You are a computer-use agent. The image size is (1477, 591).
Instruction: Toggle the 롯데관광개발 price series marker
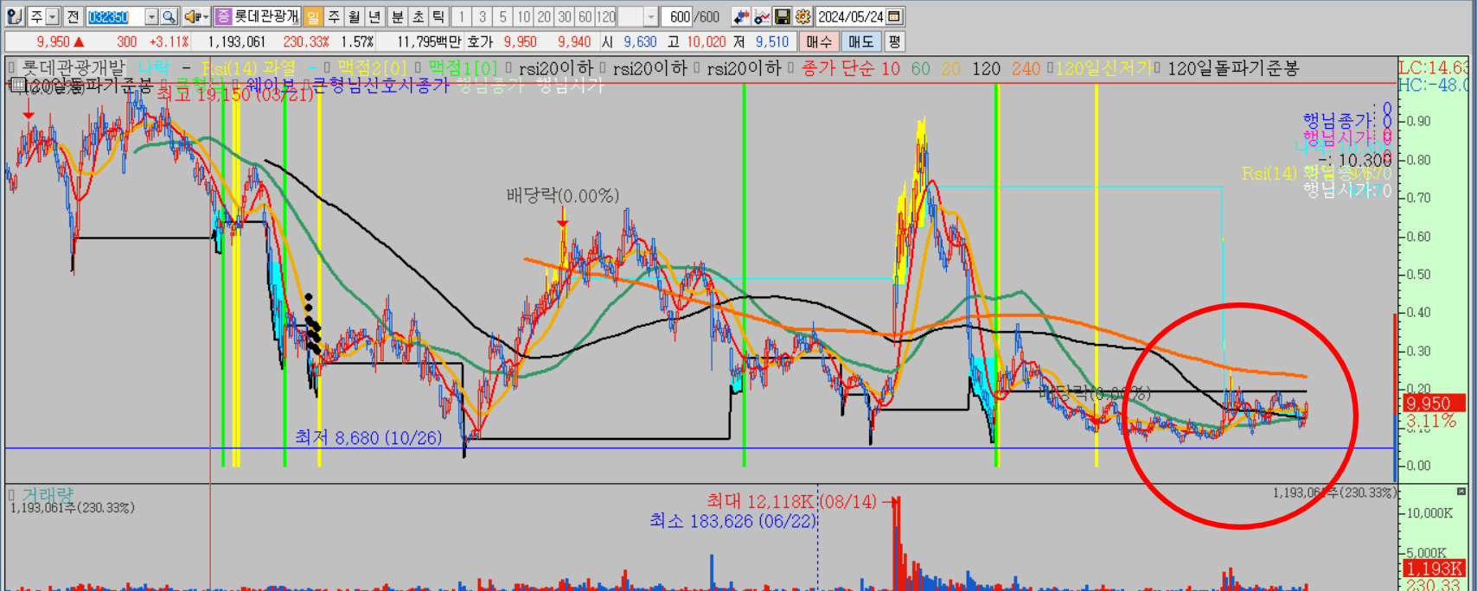click(12, 67)
